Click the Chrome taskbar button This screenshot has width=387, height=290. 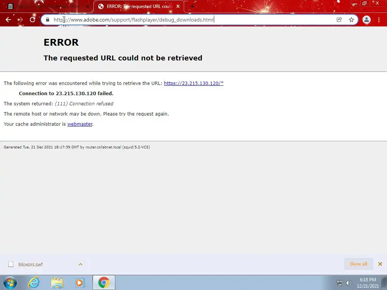click(x=104, y=282)
